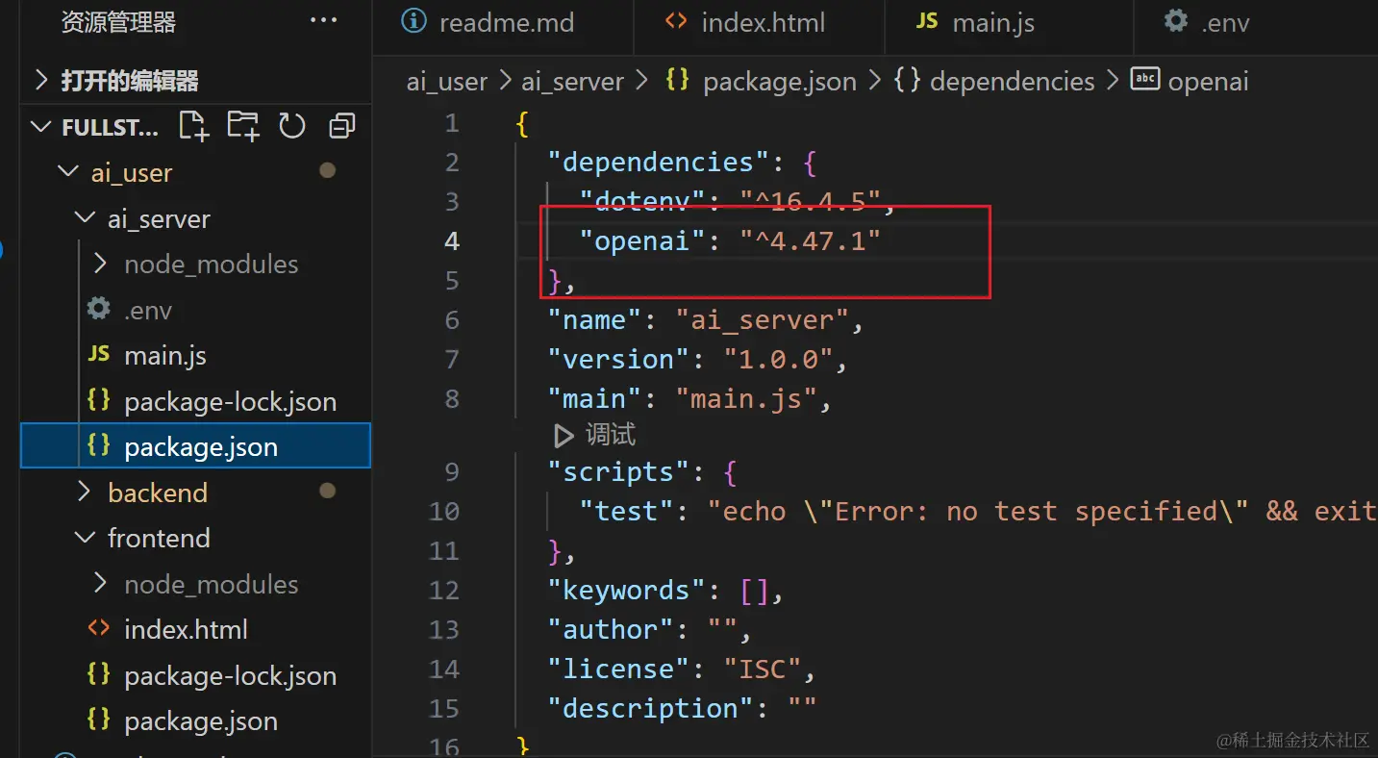Click the "ai_server" name value
The height and width of the screenshot is (758, 1378).
click(763, 319)
